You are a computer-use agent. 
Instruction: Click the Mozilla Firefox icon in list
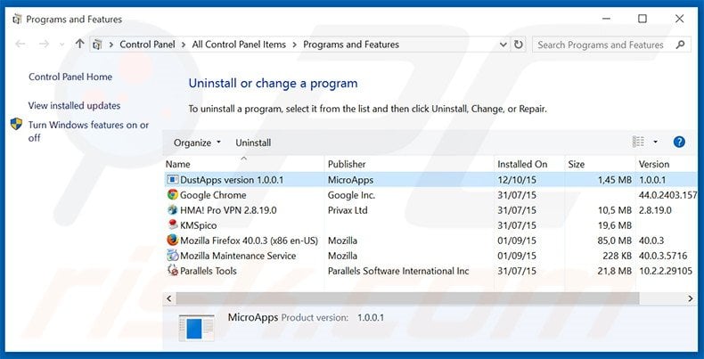(x=172, y=241)
